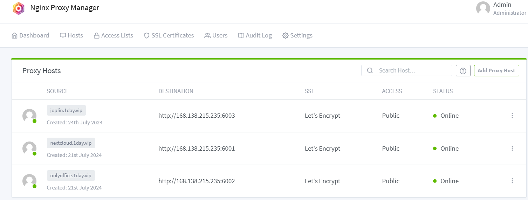Image resolution: width=528 pixels, height=200 pixels.
Task: Click the nextcloud.1day.vip domain tag
Action: (71, 143)
